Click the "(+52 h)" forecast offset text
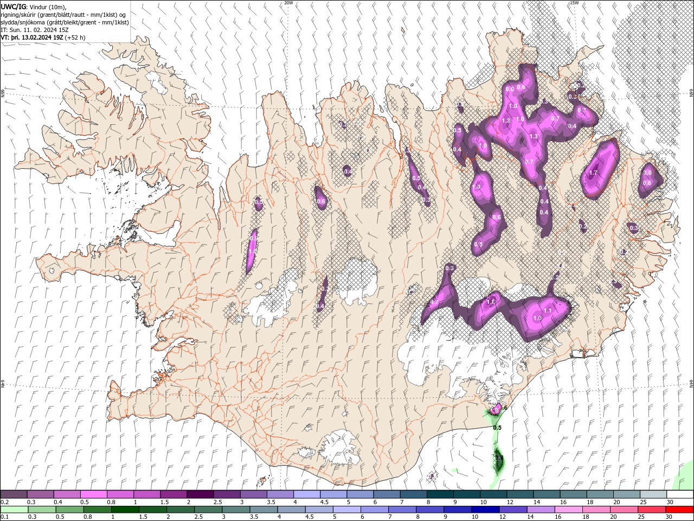694x521 pixels. click(75, 37)
